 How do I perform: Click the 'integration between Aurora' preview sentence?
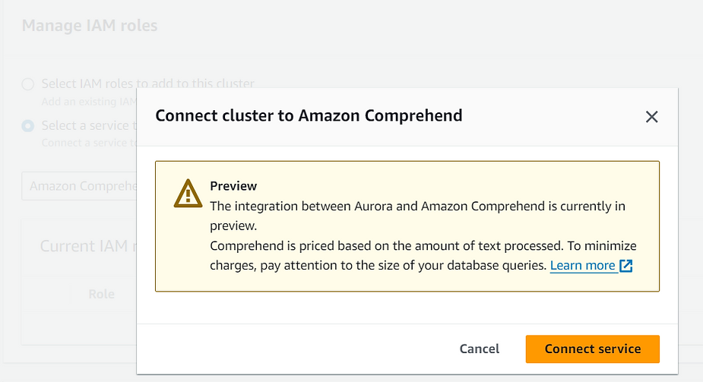click(417, 216)
